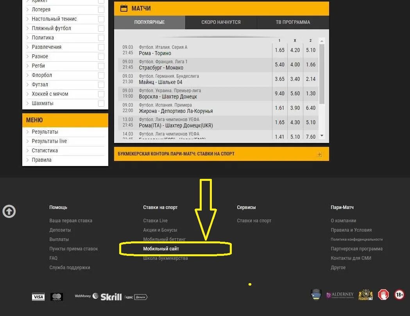410x316 pixels.
Task: Select odds 2.14 for Майнц - Шальке 04
Action: tap(311, 79)
